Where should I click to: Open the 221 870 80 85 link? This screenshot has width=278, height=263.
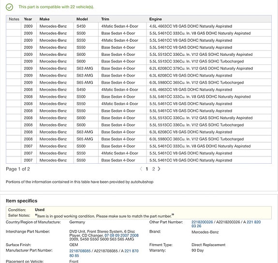click(x=104, y=253)
